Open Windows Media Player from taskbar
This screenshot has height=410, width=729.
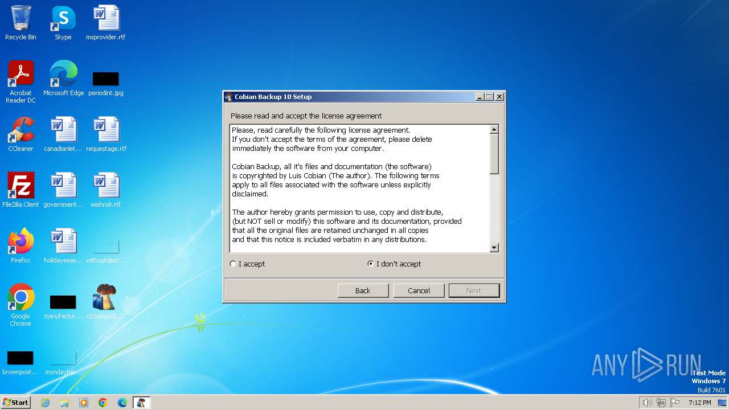point(84,403)
